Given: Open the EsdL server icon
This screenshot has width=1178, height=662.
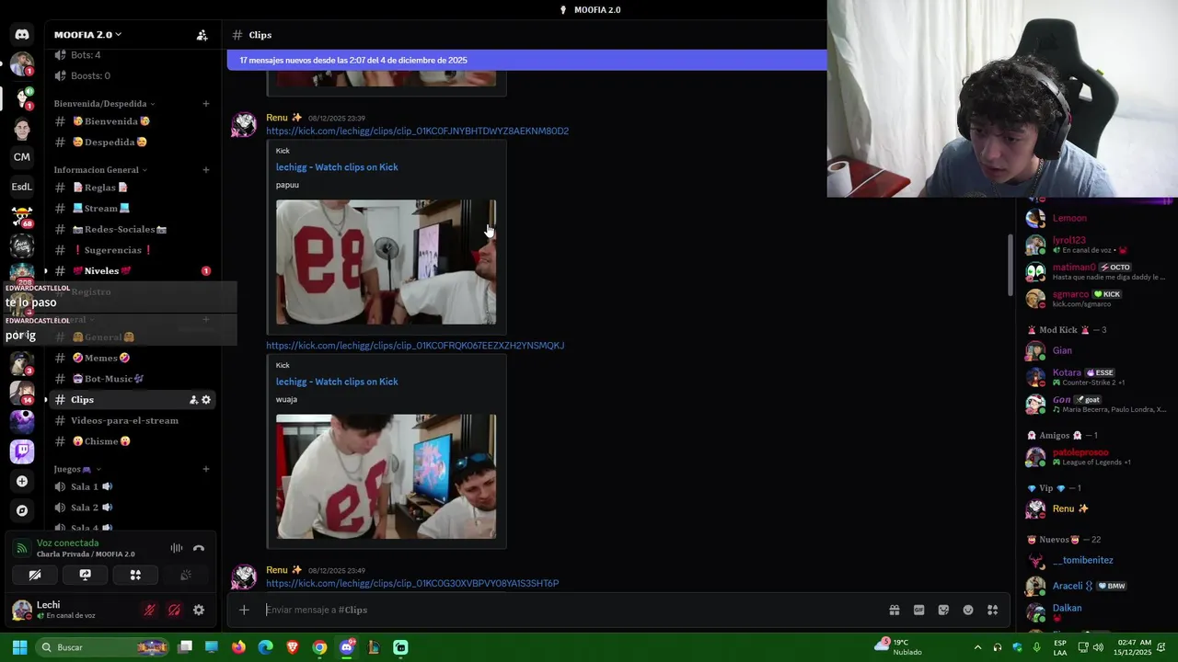Looking at the screenshot, I should point(22,187).
